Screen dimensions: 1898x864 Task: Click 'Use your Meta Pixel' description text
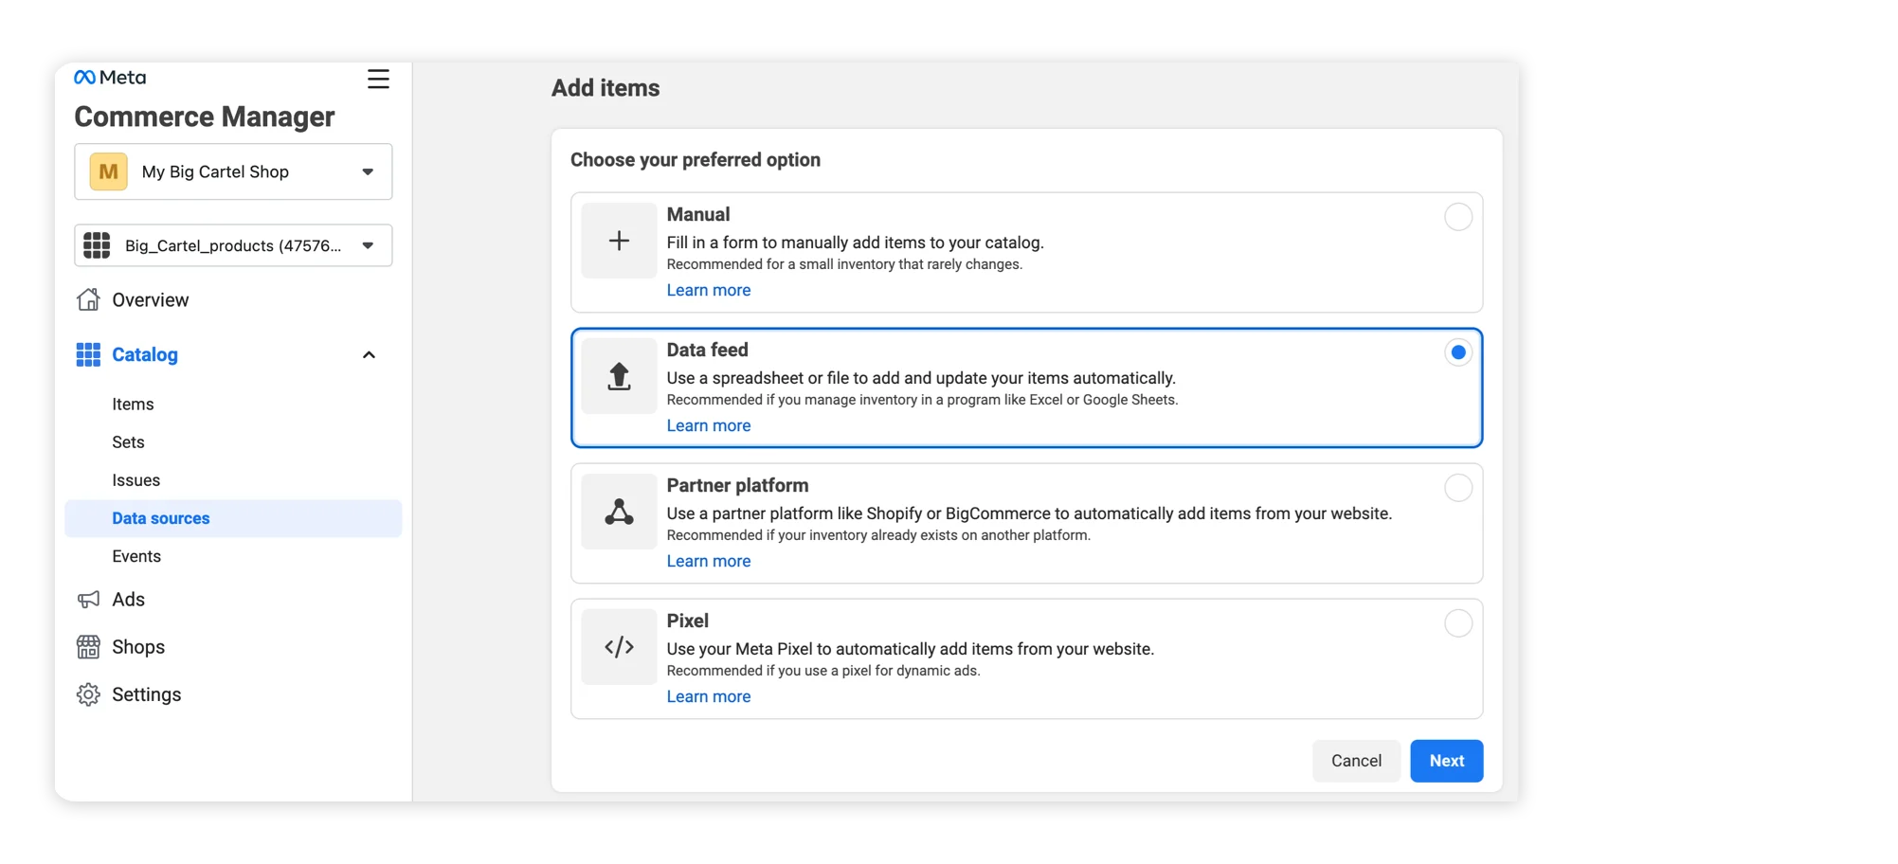coord(910,649)
